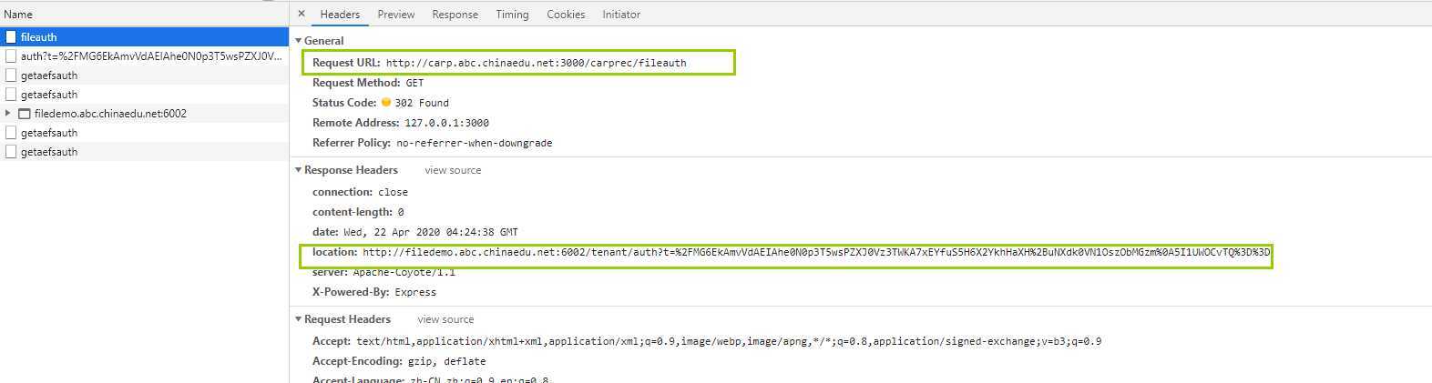Click the Request URL value

click(537, 63)
